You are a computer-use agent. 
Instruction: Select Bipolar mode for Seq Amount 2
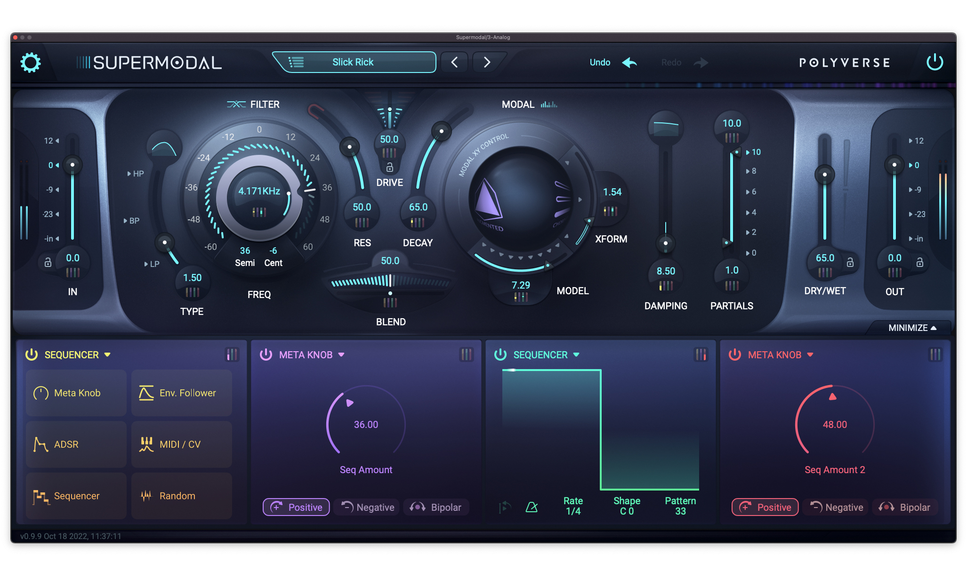point(904,507)
